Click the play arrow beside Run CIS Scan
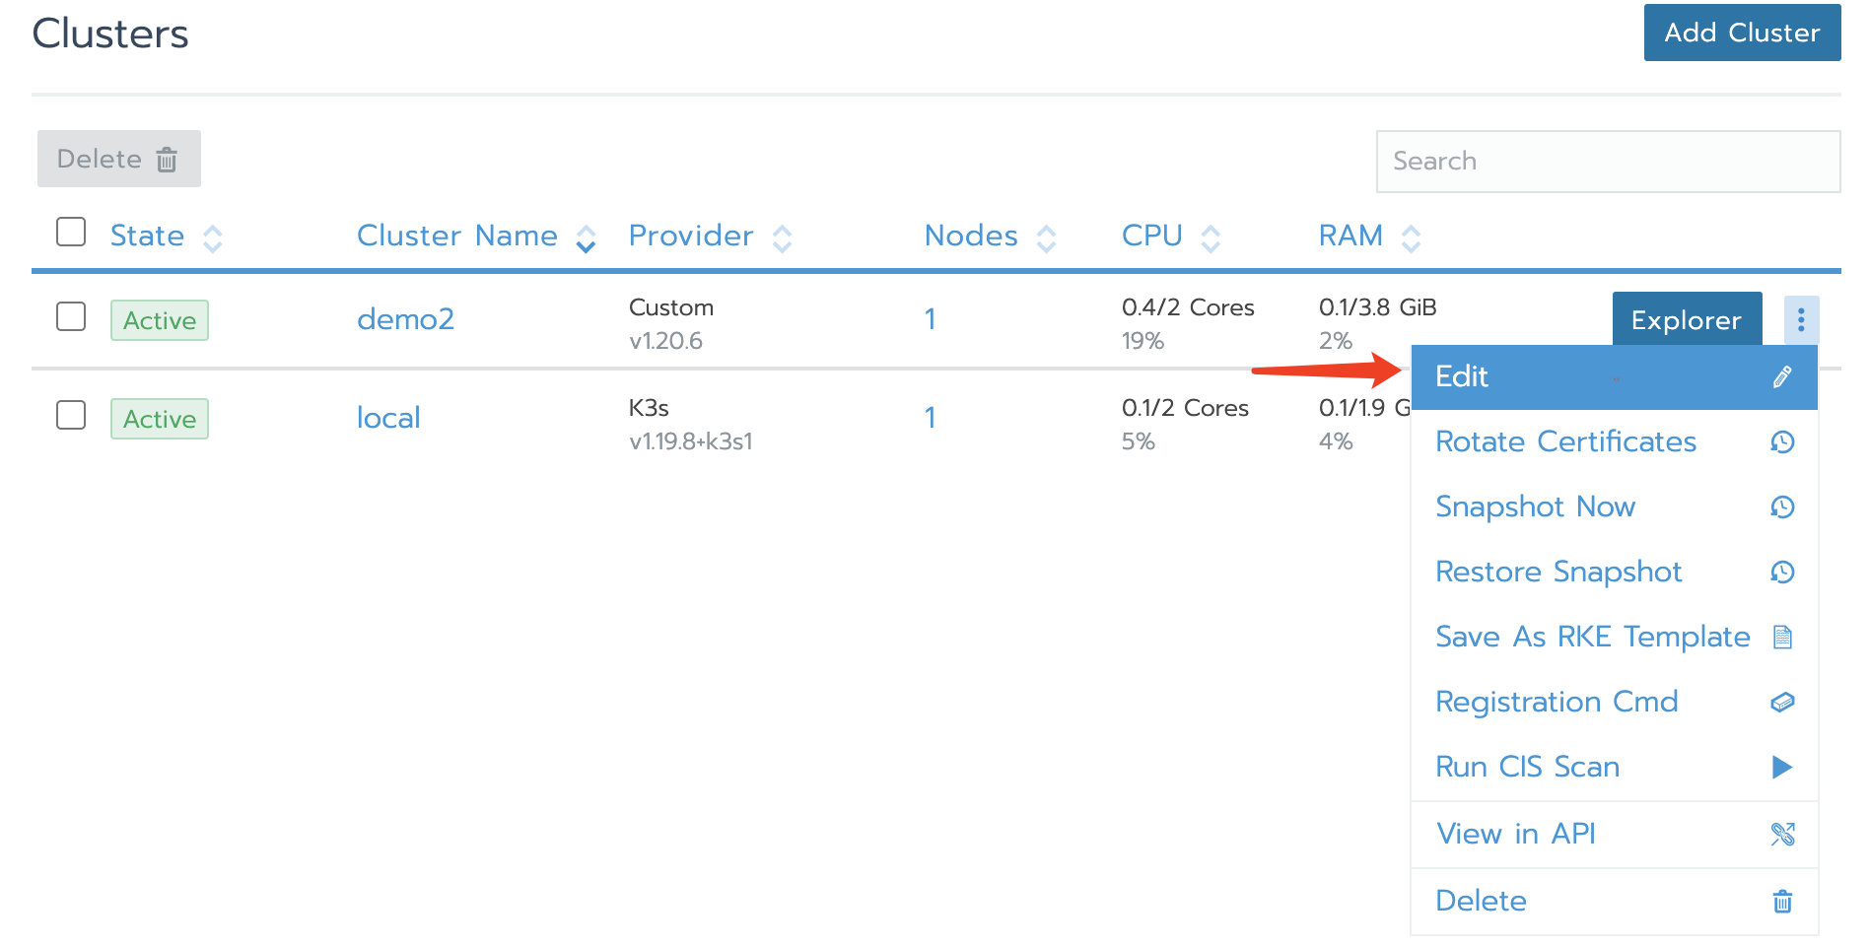Screen dimensions: 1869x946 pyautogui.click(x=1782, y=767)
